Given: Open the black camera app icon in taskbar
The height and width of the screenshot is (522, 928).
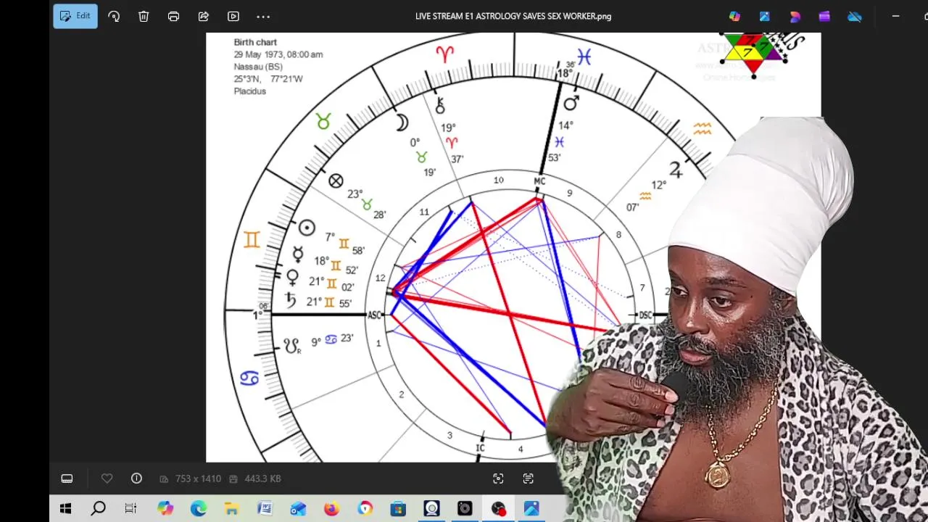Looking at the screenshot, I should point(465,509).
